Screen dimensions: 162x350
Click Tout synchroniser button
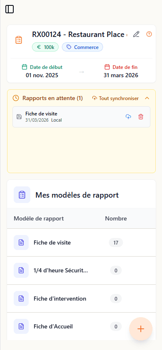(x=115, y=98)
